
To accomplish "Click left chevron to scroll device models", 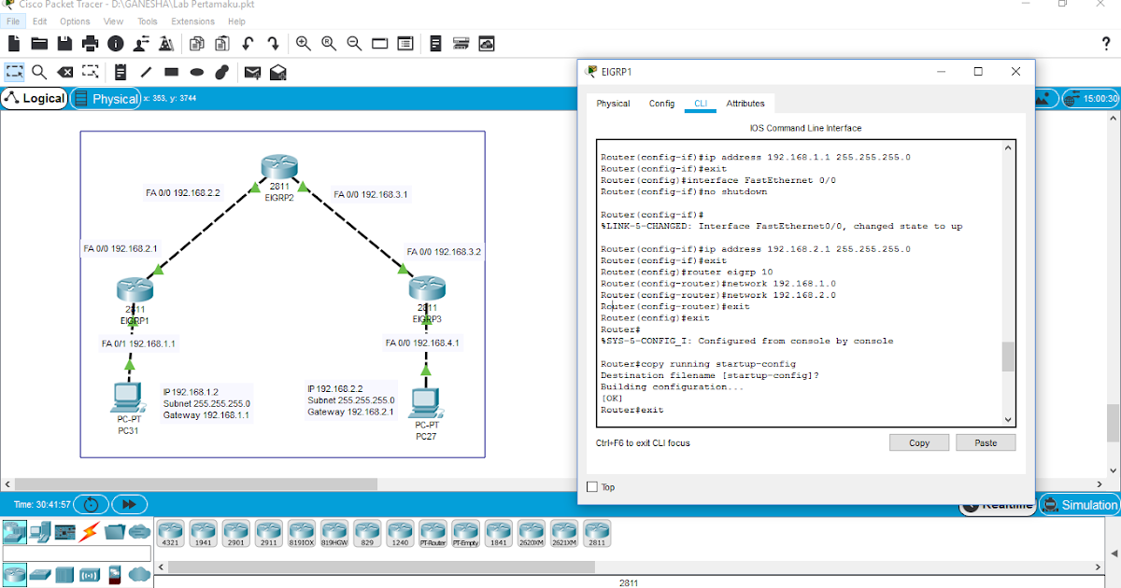I will [159, 566].
